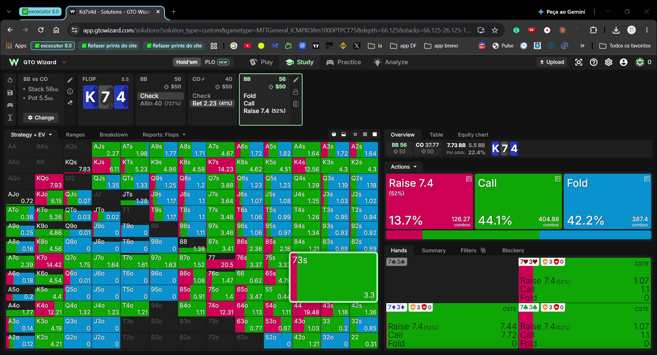Viewport: 657px width, 355px height.
Task: Click the collapse height icon in left sidebar
Action: pos(10,117)
